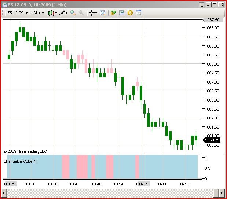This screenshot has width=227, height=199.
Task: Click the 1063.50 price axis label
Action: click(x=212, y=91)
